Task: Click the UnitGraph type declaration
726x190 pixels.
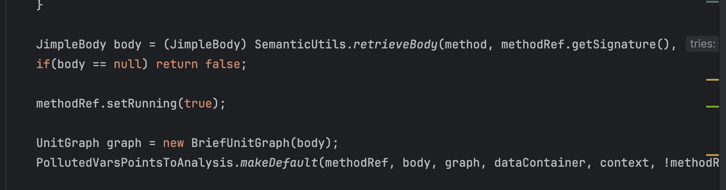Action: click(68, 143)
